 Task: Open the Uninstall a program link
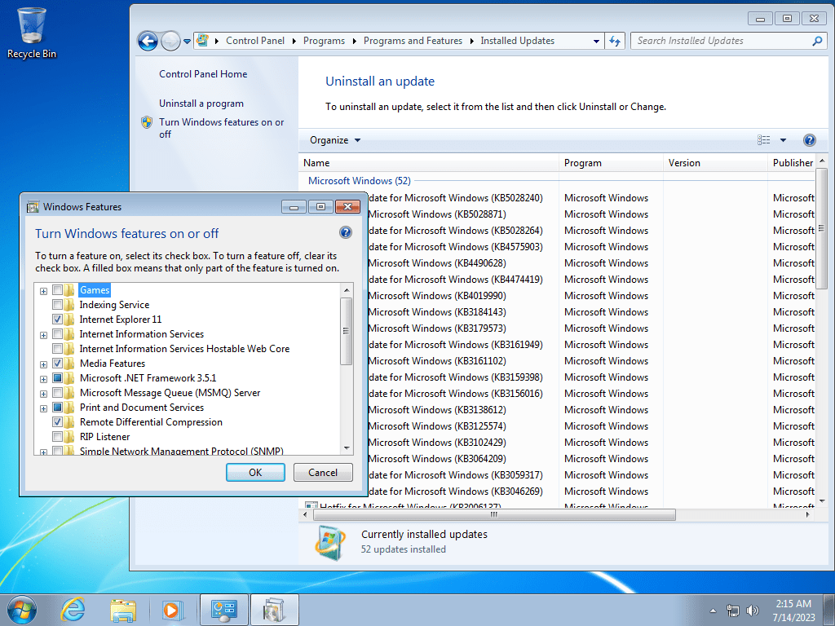(201, 104)
